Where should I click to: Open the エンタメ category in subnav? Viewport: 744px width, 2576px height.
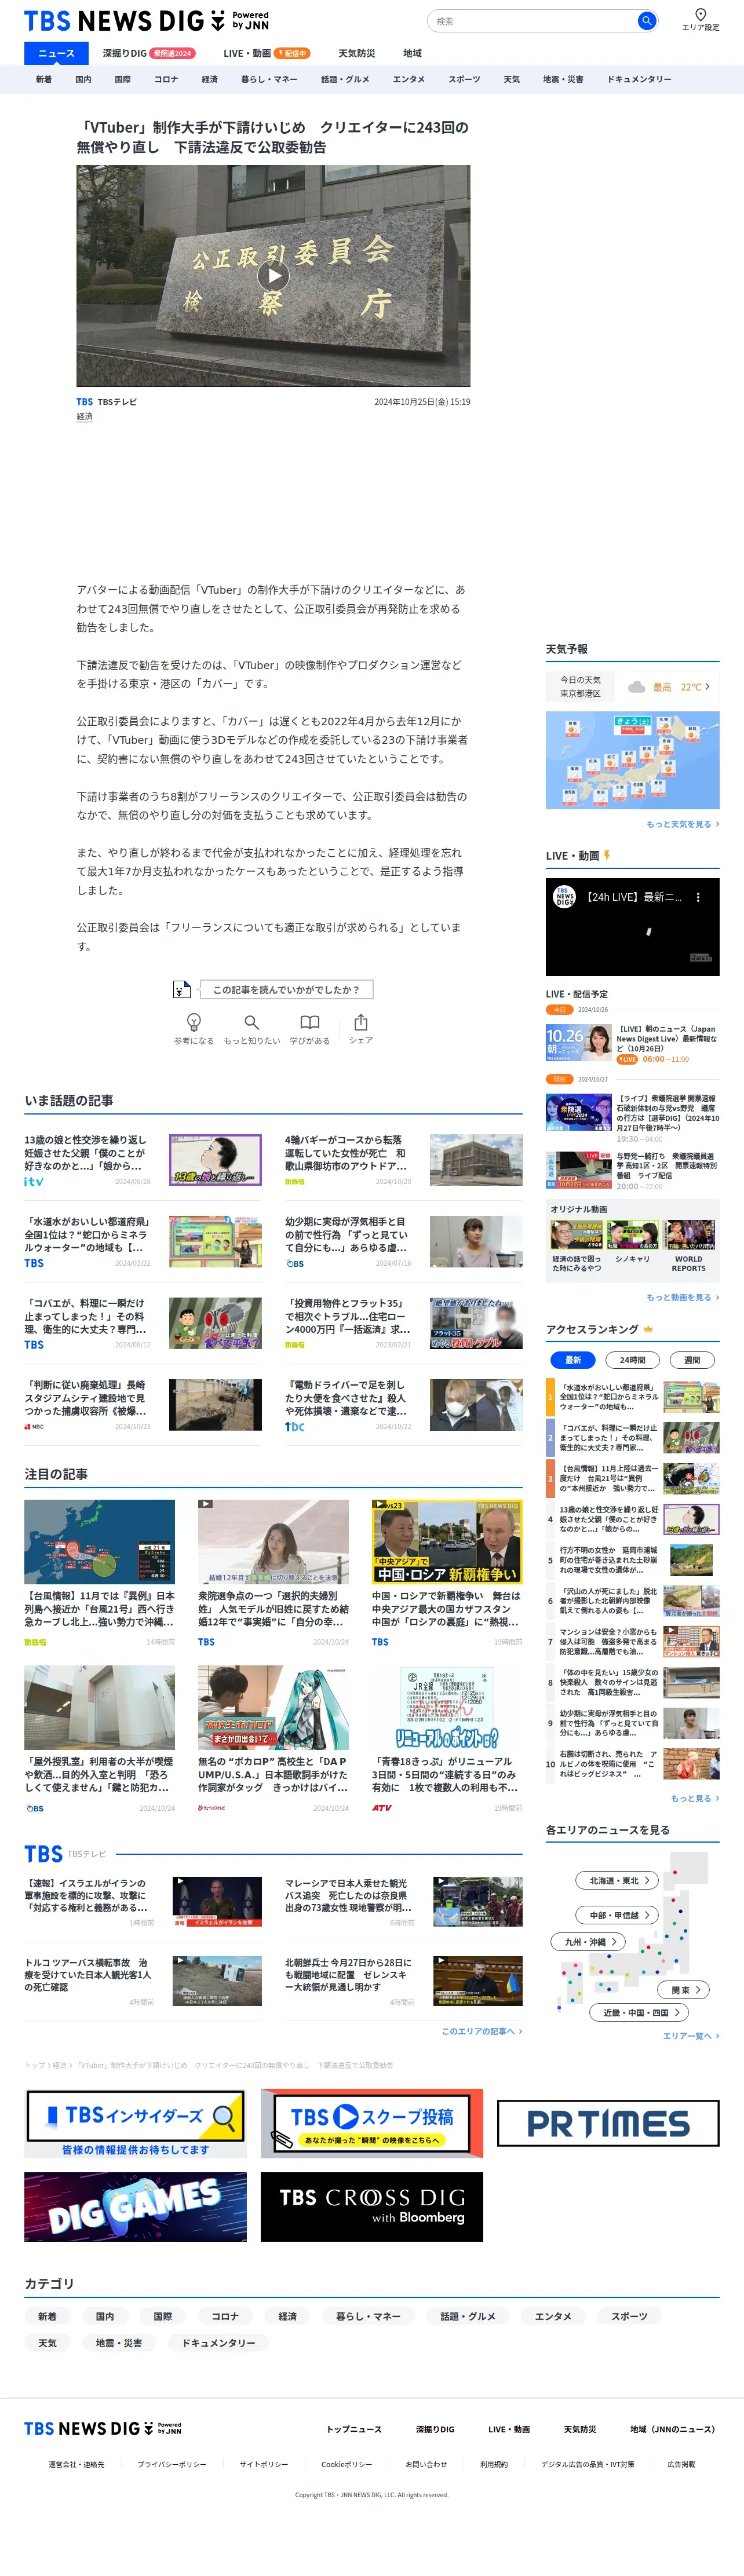click(408, 79)
